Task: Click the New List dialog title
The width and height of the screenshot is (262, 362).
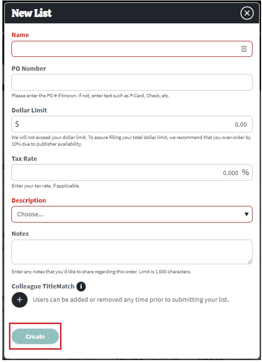Action: point(32,13)
